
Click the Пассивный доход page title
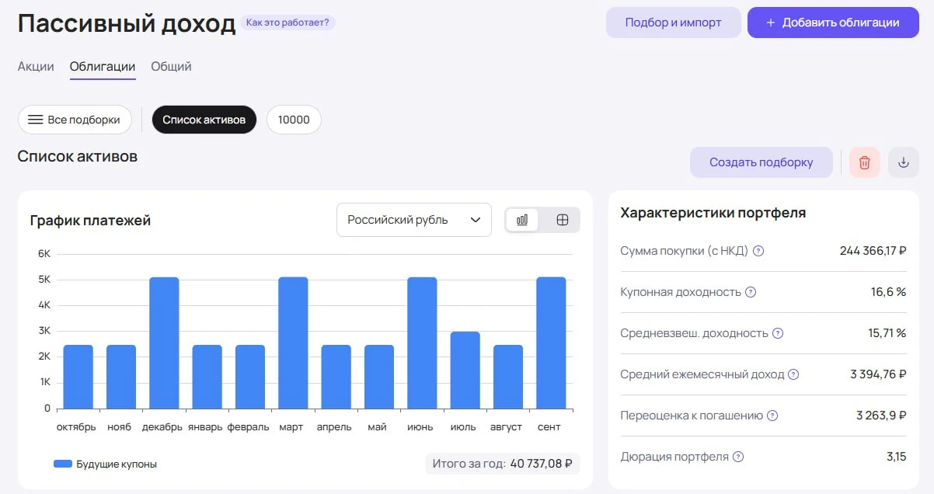[127, 23]
